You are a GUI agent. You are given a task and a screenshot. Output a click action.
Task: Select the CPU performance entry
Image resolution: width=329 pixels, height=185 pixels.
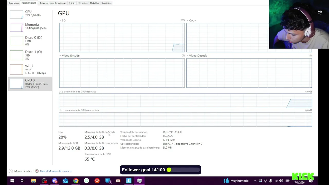30,14
